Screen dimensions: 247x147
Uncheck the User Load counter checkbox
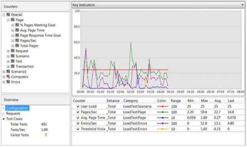click(78, 107)
